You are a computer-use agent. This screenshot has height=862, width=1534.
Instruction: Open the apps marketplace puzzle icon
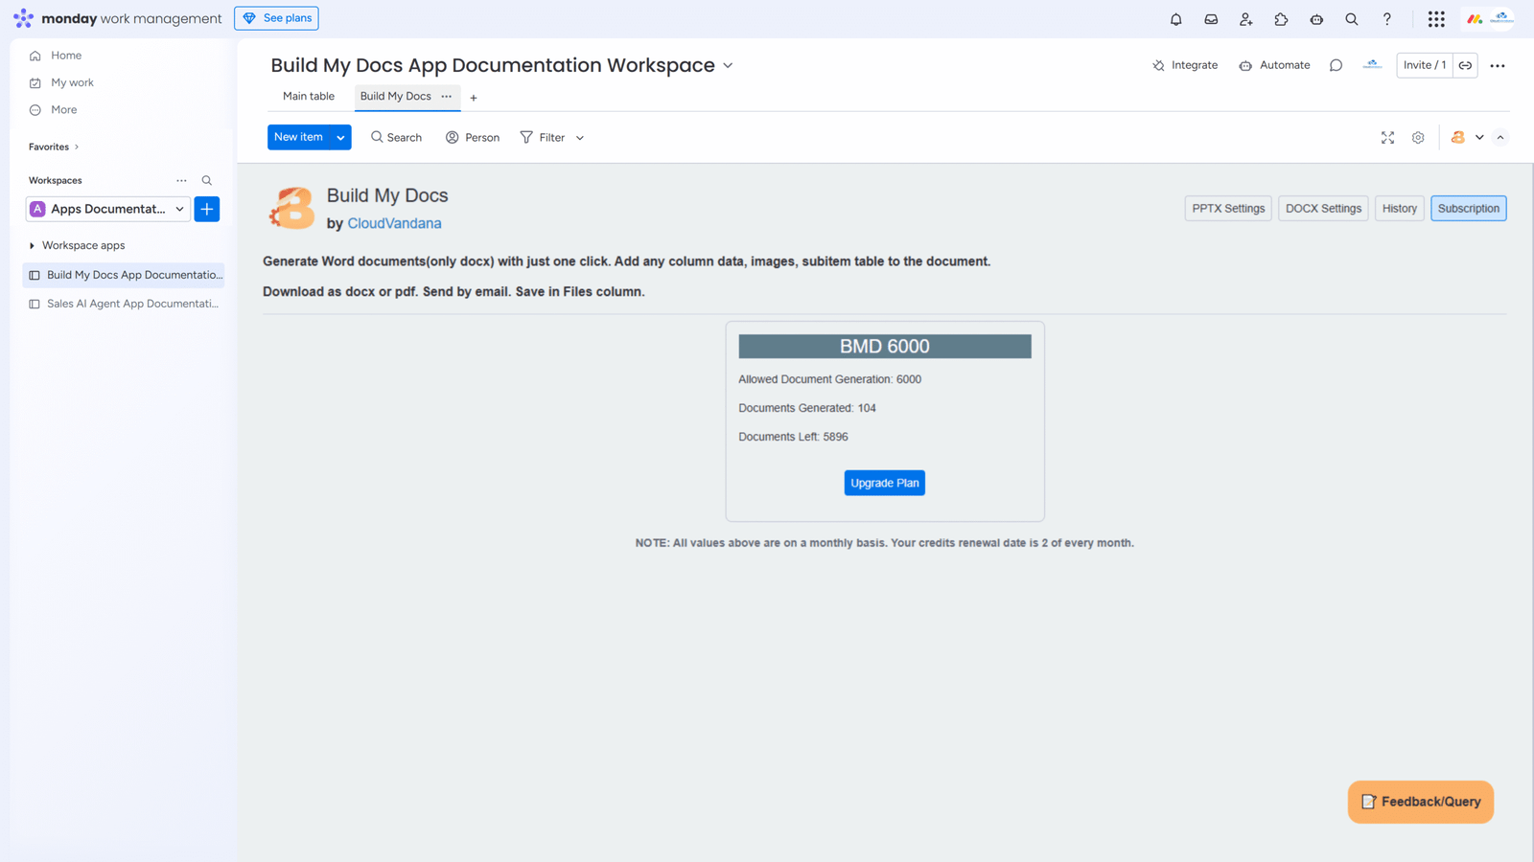point(1281,19)
